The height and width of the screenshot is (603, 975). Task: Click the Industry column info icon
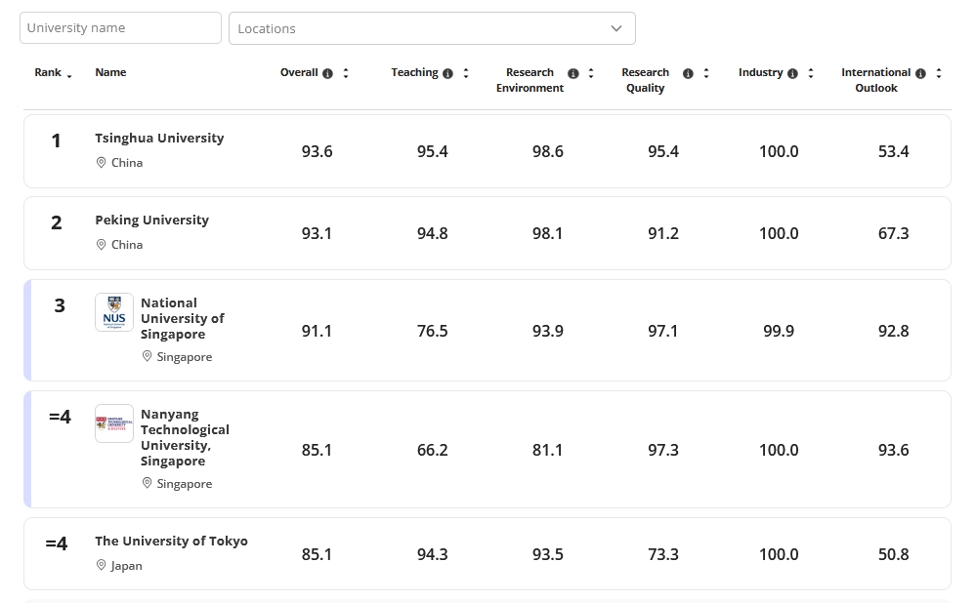pyautogui.click(x=792, y=73)
